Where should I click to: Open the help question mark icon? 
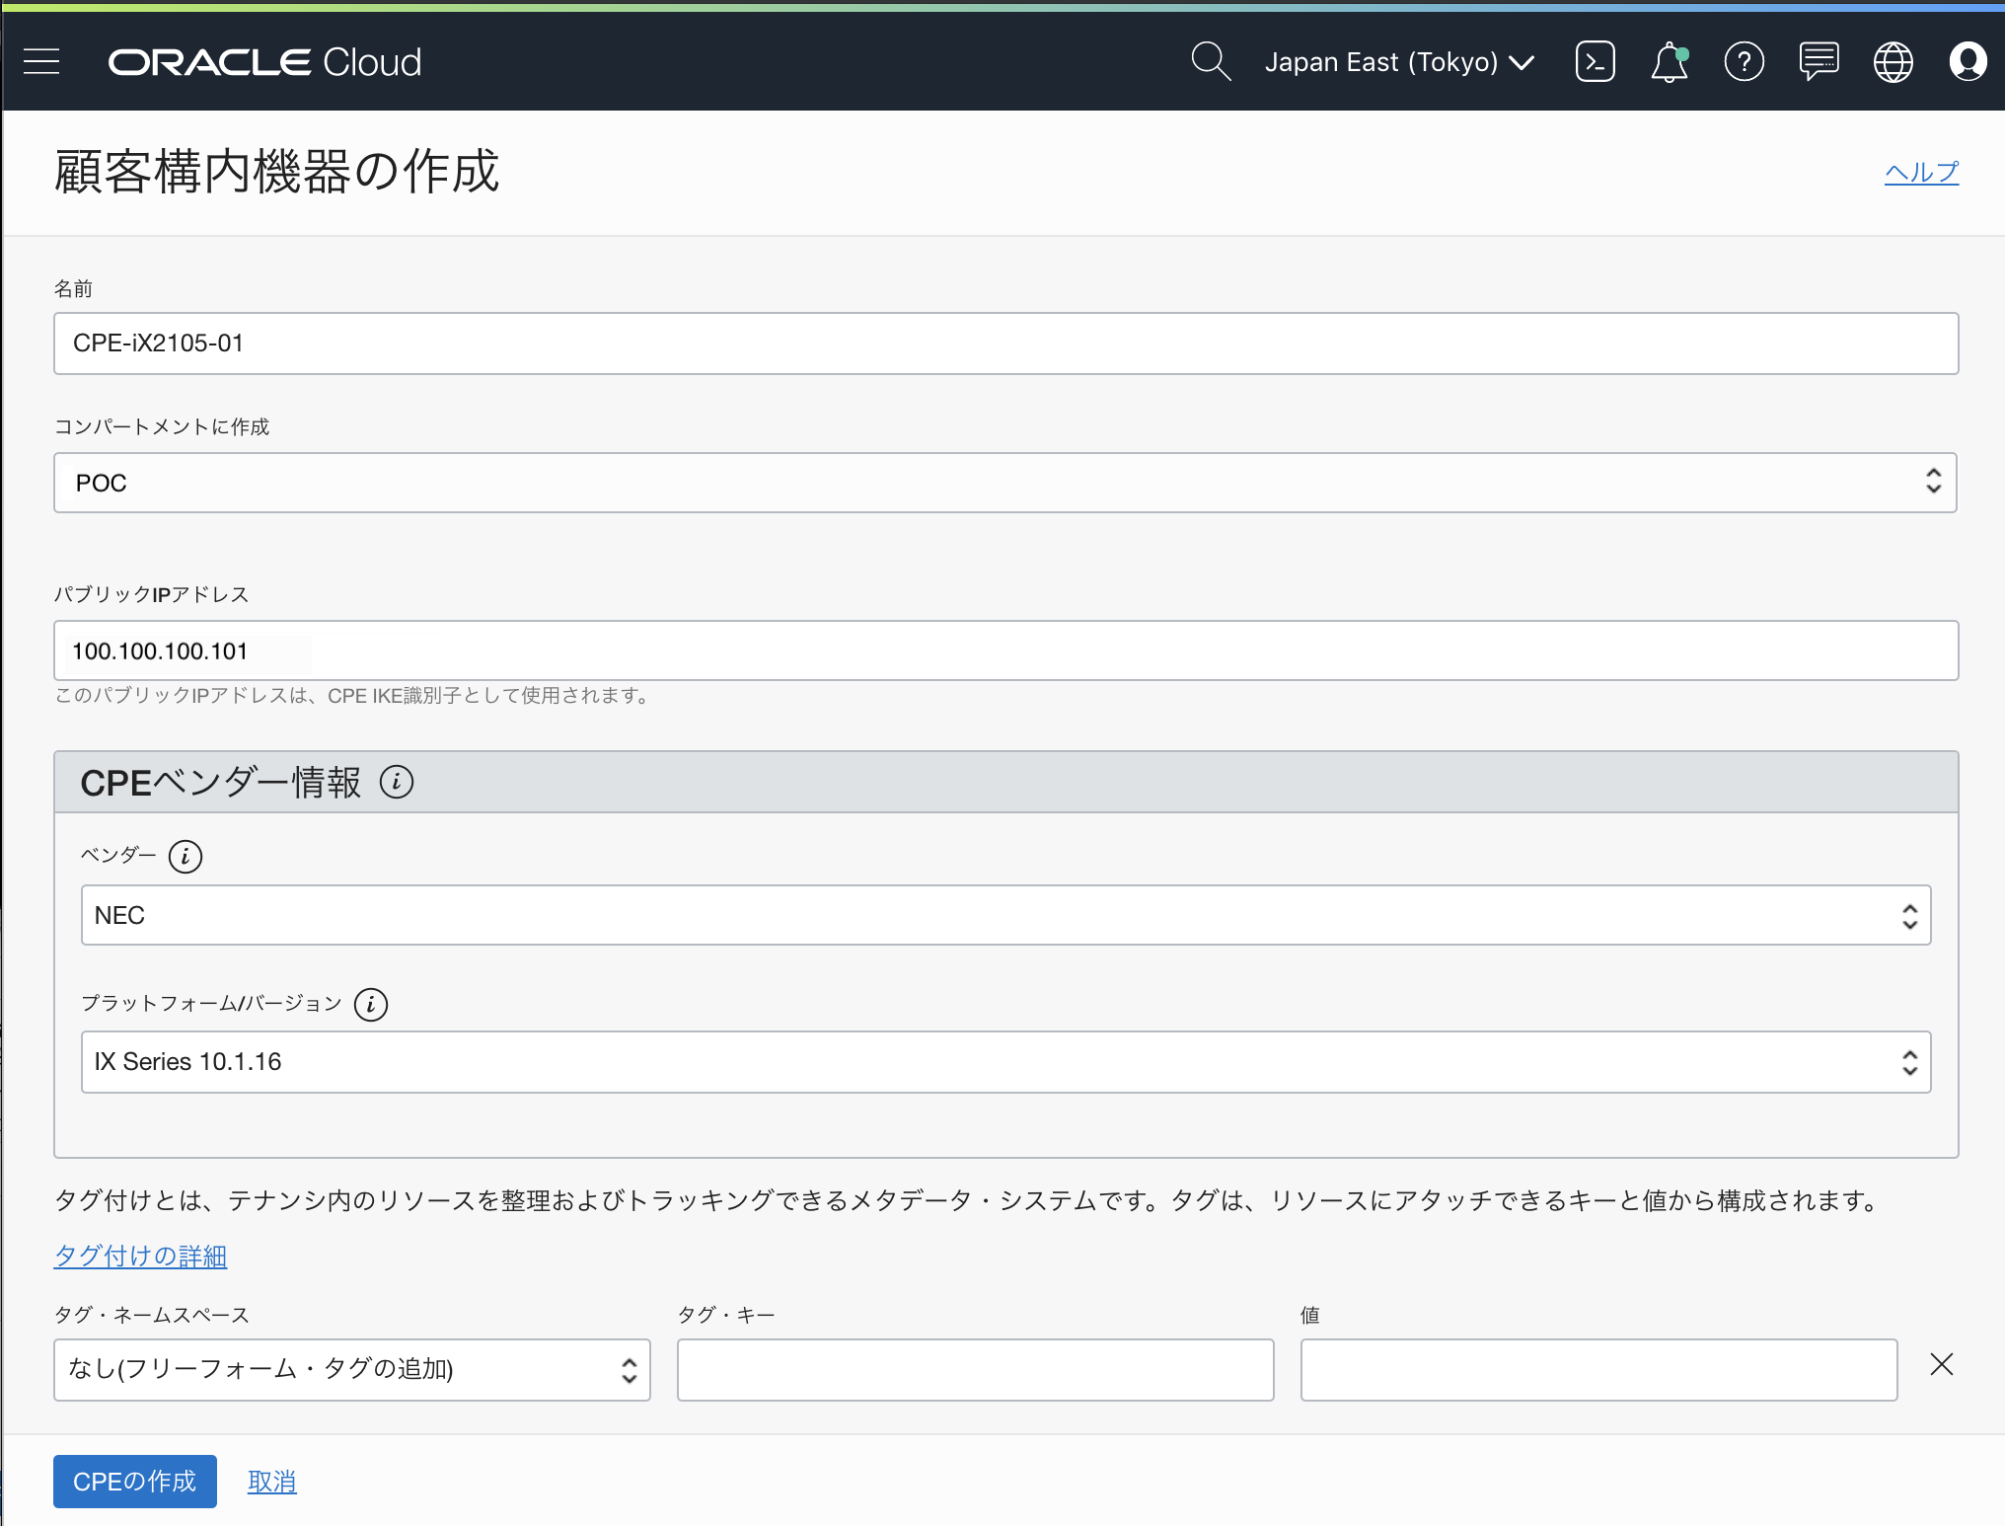tap(1744, 61)
